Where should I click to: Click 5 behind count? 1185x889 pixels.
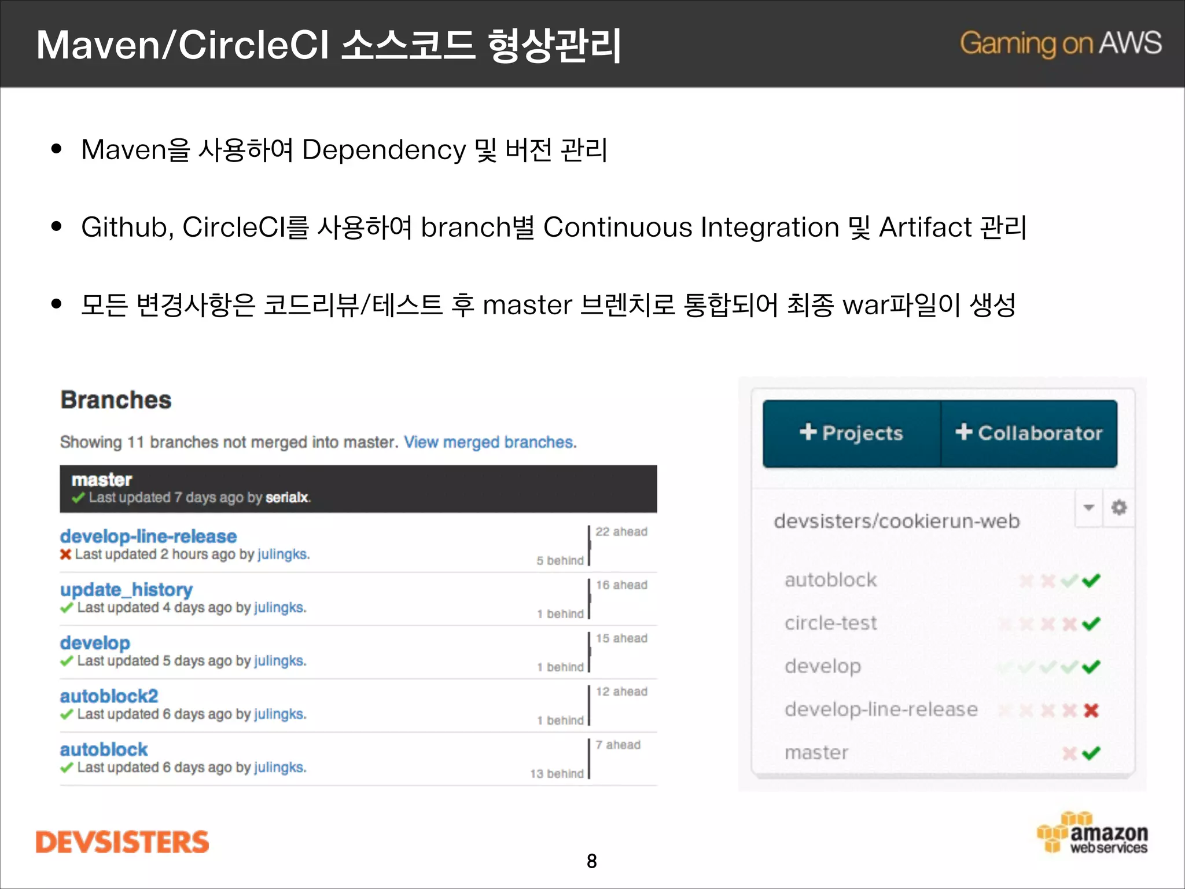point(560,561)
